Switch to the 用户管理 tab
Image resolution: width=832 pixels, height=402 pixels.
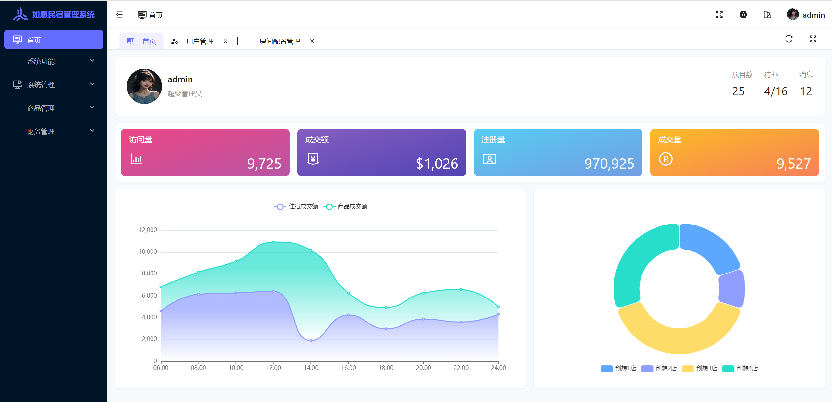199,42
